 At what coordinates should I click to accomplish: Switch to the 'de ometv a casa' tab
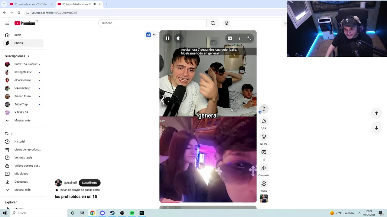[x=30, y=4]
